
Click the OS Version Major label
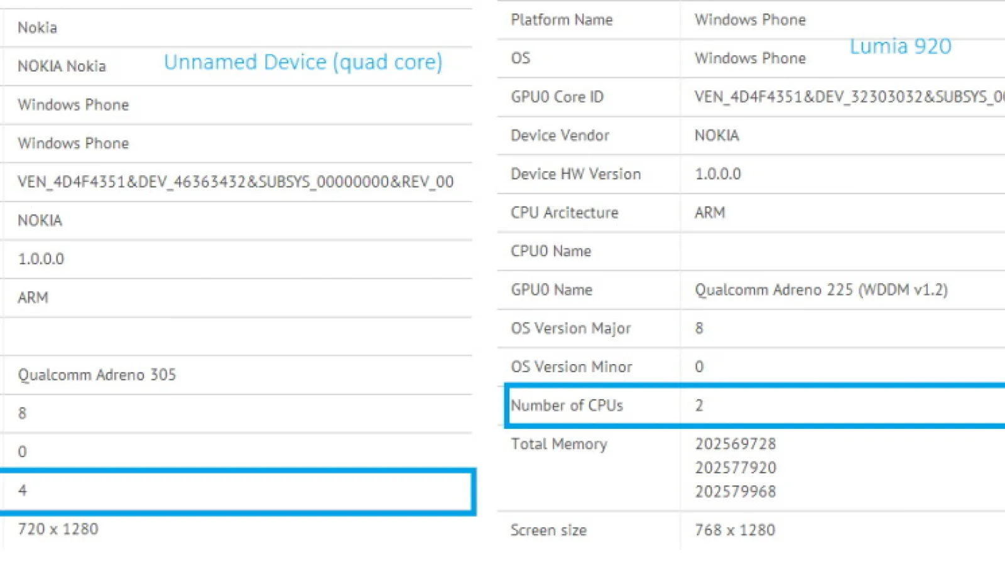(x=570, y=328)
